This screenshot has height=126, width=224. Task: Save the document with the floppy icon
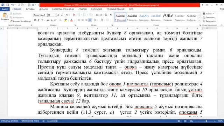8,5
